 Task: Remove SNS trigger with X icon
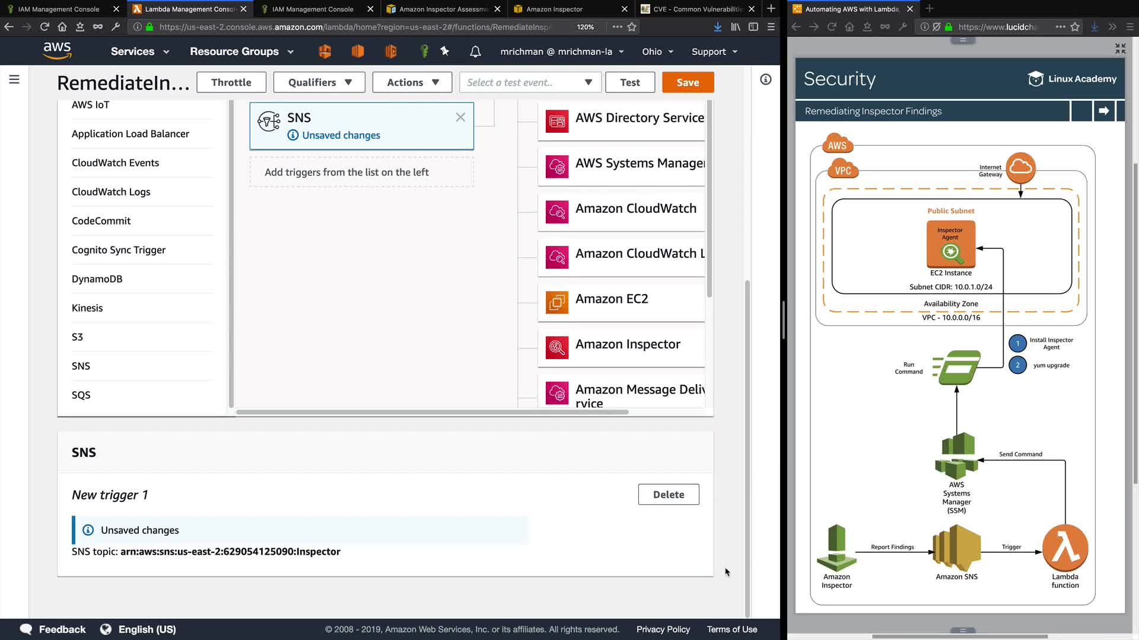[x=460, y=117]
